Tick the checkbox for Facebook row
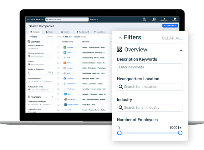This screenshot has width=204, height=150. click(x=59, y=78)
